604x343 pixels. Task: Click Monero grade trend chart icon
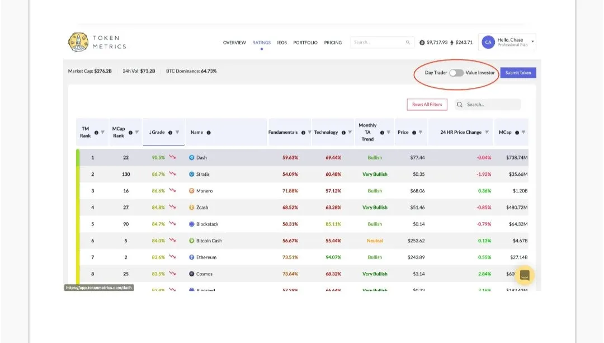172,190
